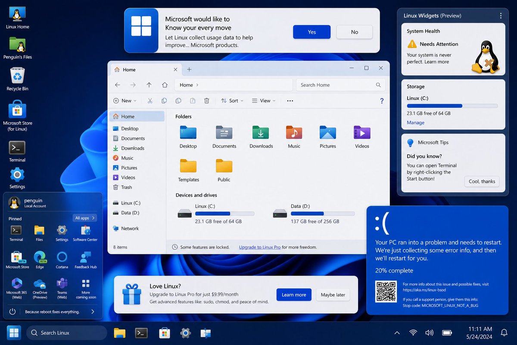Viewport: 517px width, 345px height.
Task: Click the Start menu power icon
Action: pos(12,311)
